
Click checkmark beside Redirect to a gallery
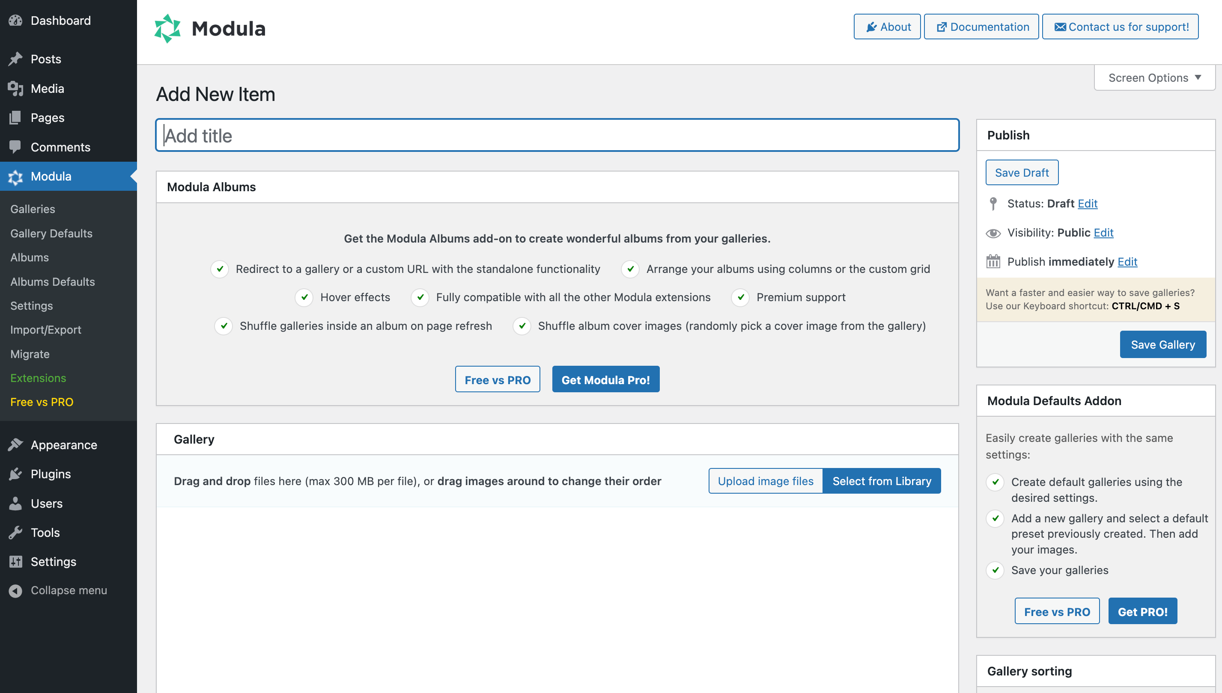click(220, 269)
